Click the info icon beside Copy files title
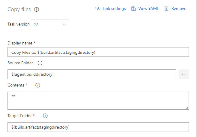197x137 pixels. (x=37, y=10)
